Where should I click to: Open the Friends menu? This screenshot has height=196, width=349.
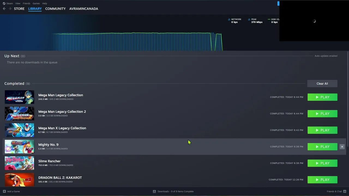[26, 3]
